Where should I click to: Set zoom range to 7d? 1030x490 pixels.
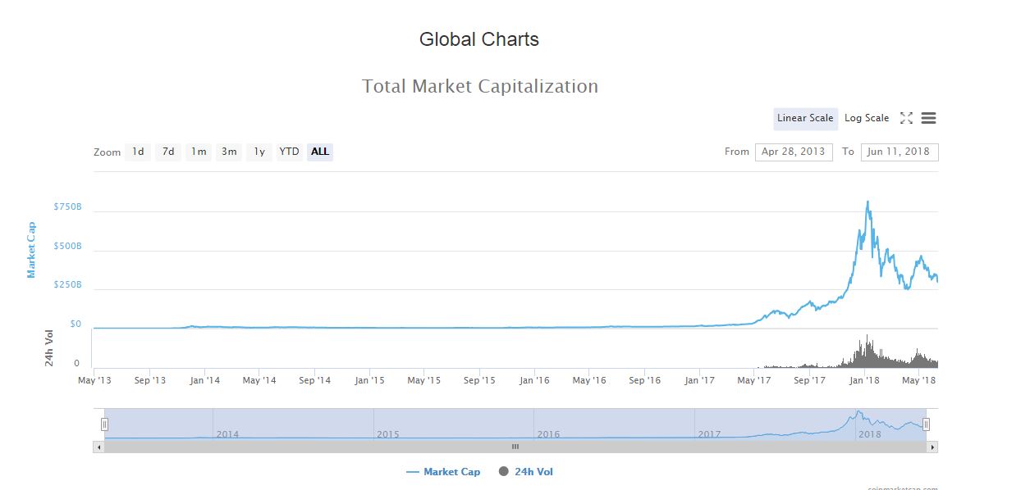click(168, 152)
